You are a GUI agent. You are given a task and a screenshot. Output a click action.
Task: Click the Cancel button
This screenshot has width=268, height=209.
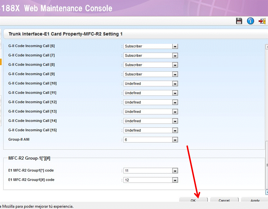coord(224,200)
